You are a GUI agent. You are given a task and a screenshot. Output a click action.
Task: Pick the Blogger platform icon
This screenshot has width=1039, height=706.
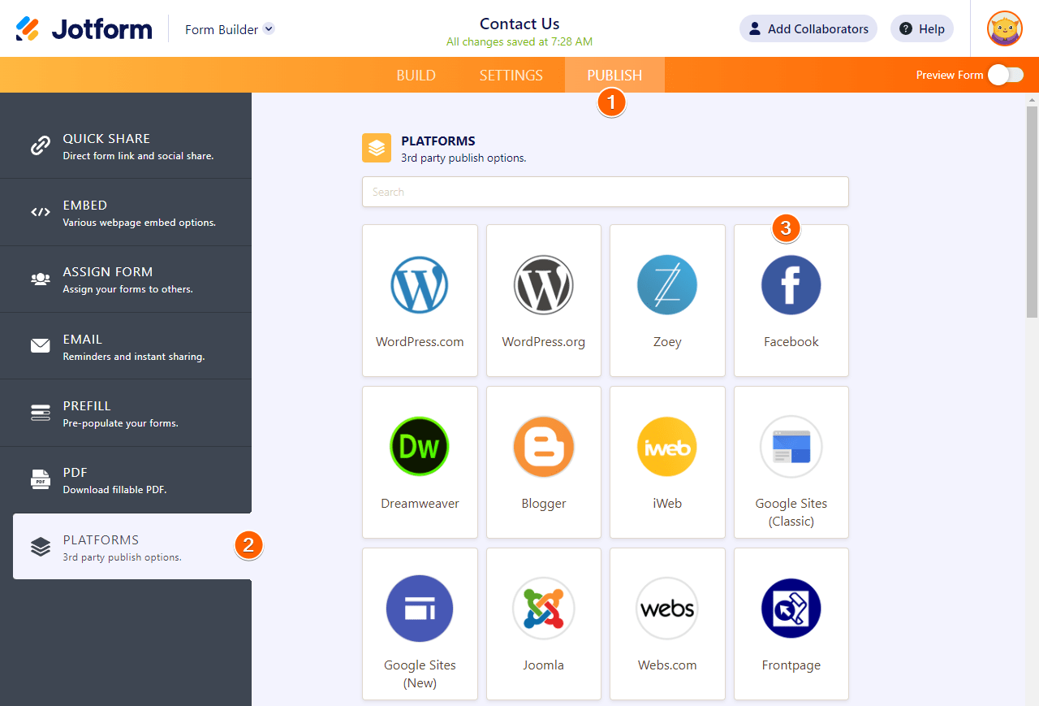pyautogui.click(x=544, y=446)
